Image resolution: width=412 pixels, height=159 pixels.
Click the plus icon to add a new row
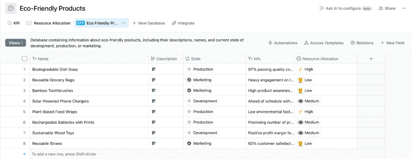click(x=24, y=154)
